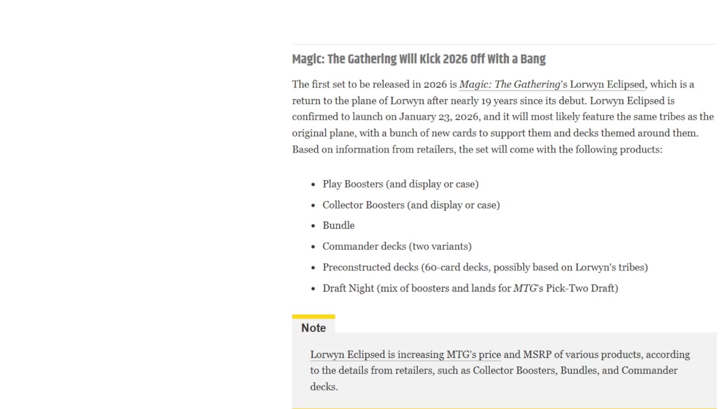This screenshot has width=727, height=409.
Task: Select the Preconstructed decks list item
Action: (485, 268)
